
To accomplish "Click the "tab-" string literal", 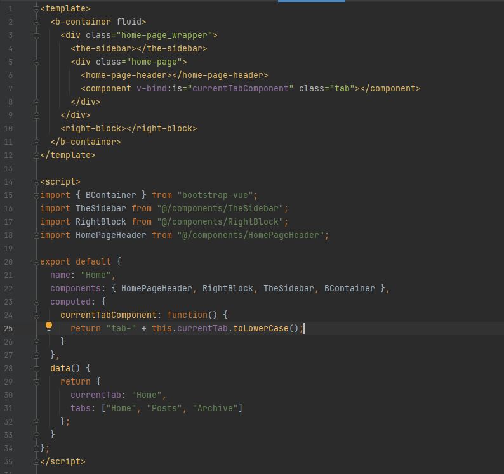I will (x=121, y=329).
